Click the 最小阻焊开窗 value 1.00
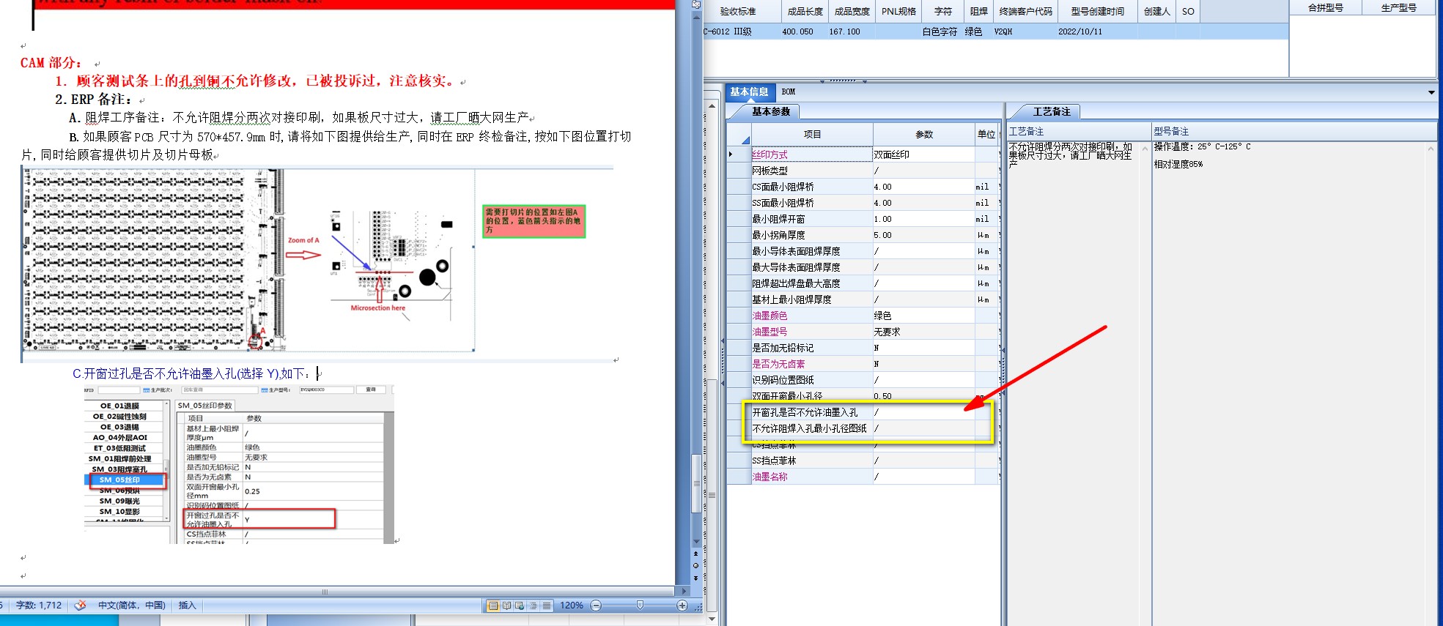 point(923,219)
